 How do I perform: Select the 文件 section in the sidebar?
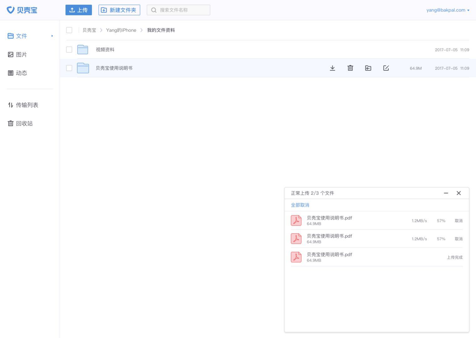click(x=21, y=36)
